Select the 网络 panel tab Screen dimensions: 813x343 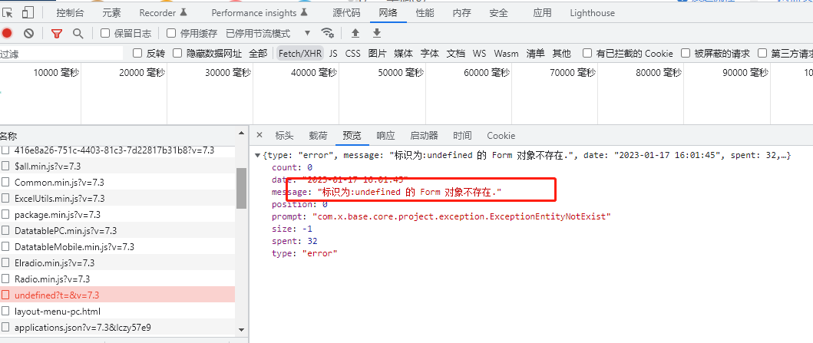(x=388, y=13)
